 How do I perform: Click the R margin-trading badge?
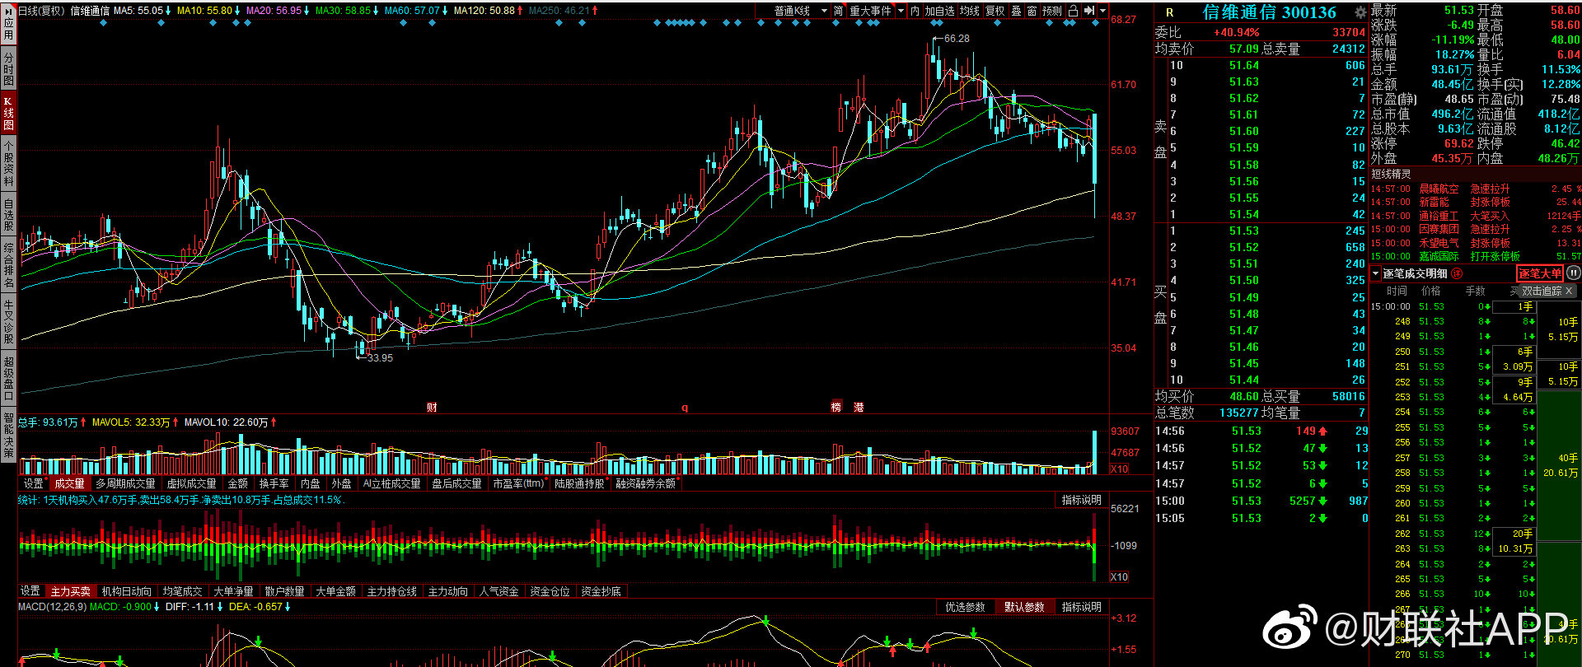click(x=1169, y=12)
